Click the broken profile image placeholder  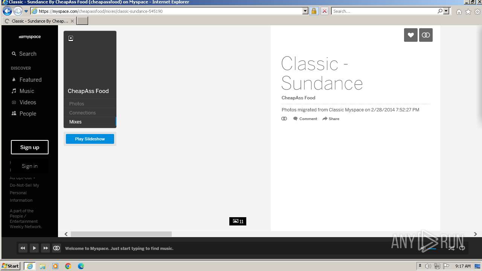click(x=71, y=38)
